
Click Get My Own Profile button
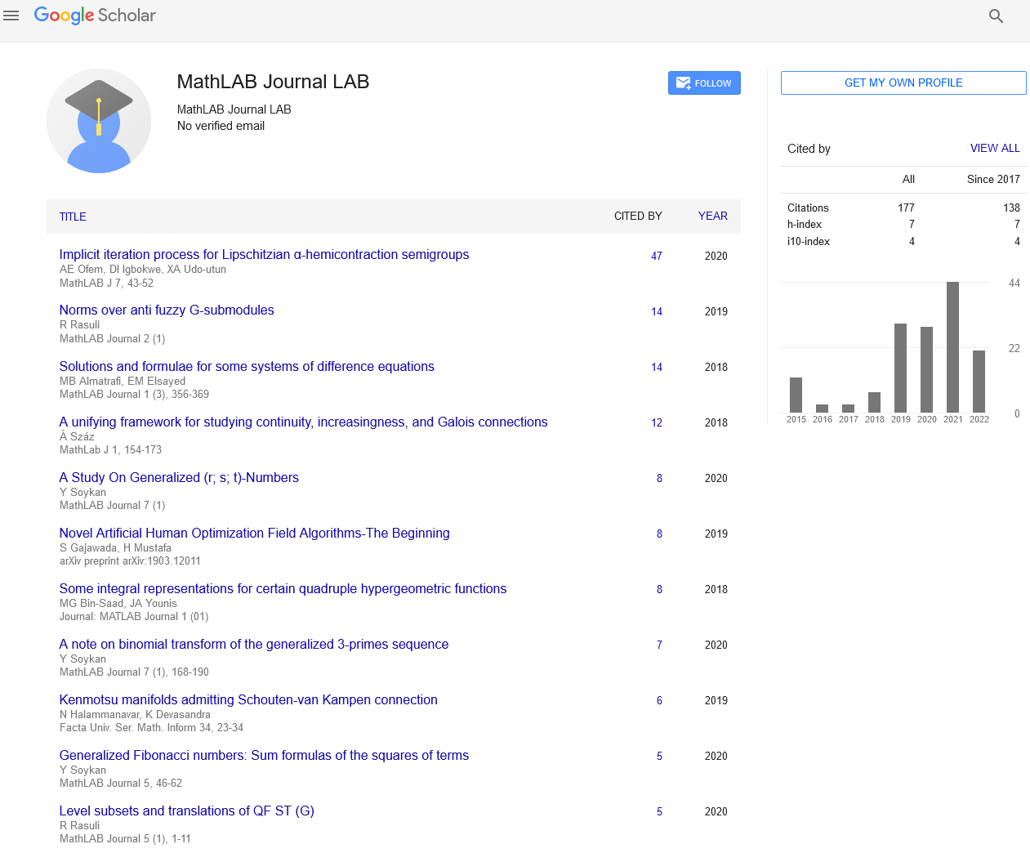click(x=903, y=83)
